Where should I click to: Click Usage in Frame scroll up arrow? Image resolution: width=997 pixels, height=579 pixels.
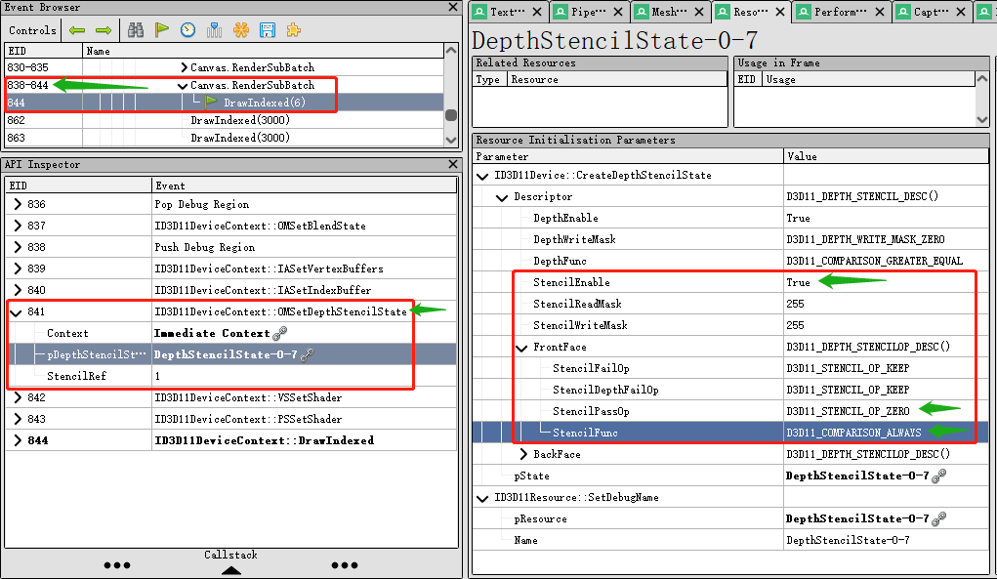point(981,78)
